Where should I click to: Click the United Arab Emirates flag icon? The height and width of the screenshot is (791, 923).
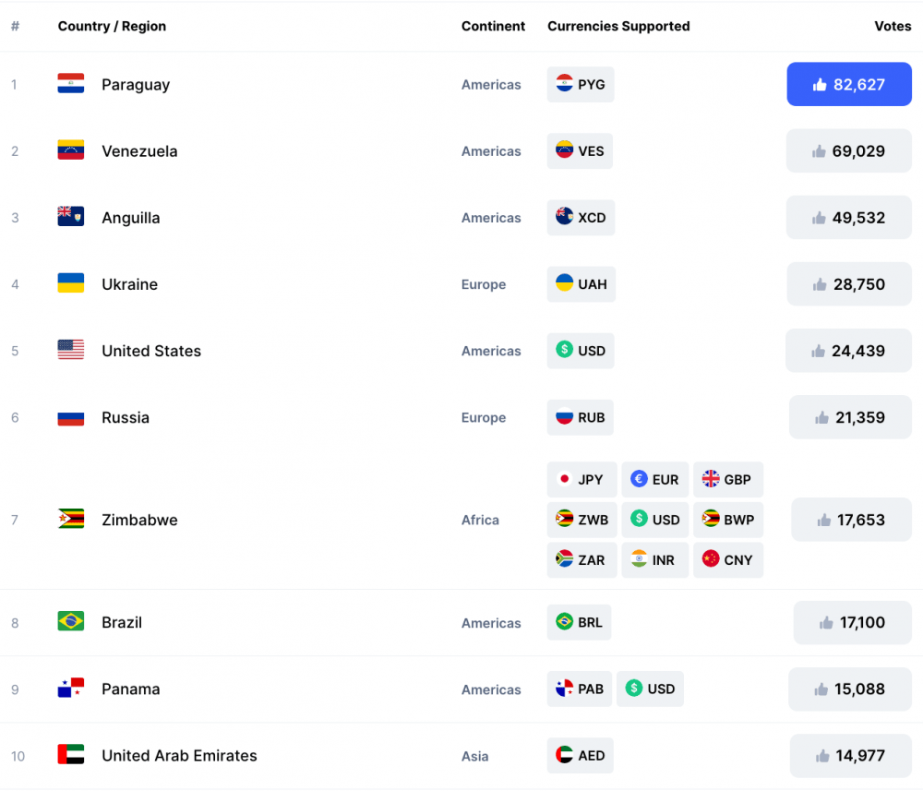pyautogui.click(x=71, y=754)
